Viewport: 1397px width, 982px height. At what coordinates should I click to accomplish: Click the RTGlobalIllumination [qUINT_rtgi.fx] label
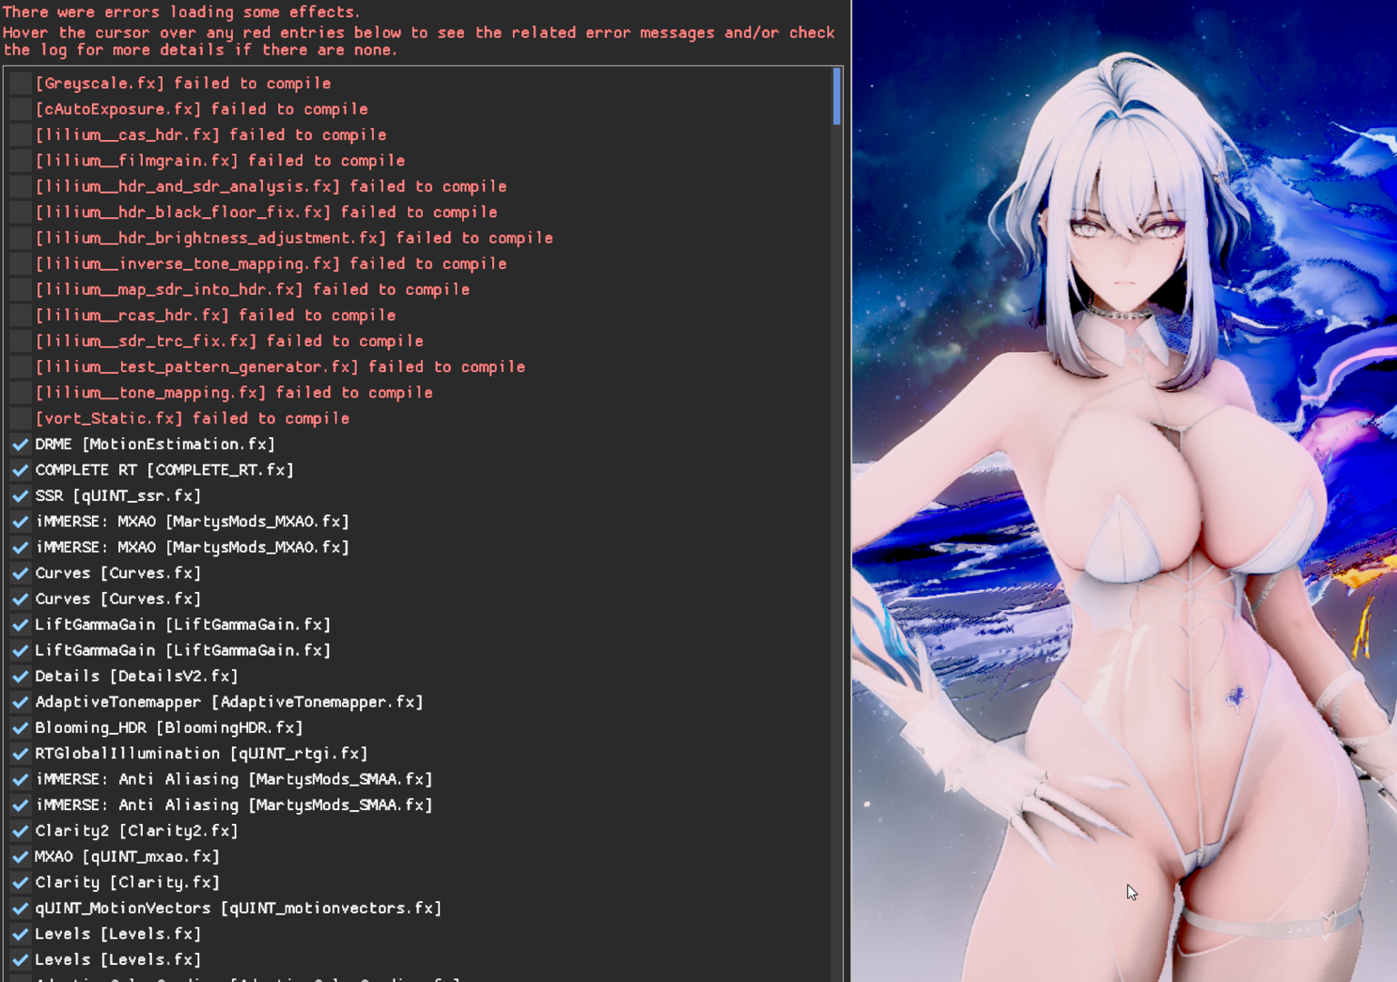(201, 754)
